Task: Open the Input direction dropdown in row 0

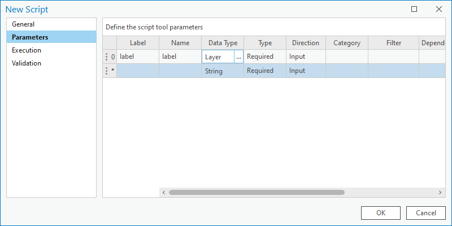Action: [306, 56]
